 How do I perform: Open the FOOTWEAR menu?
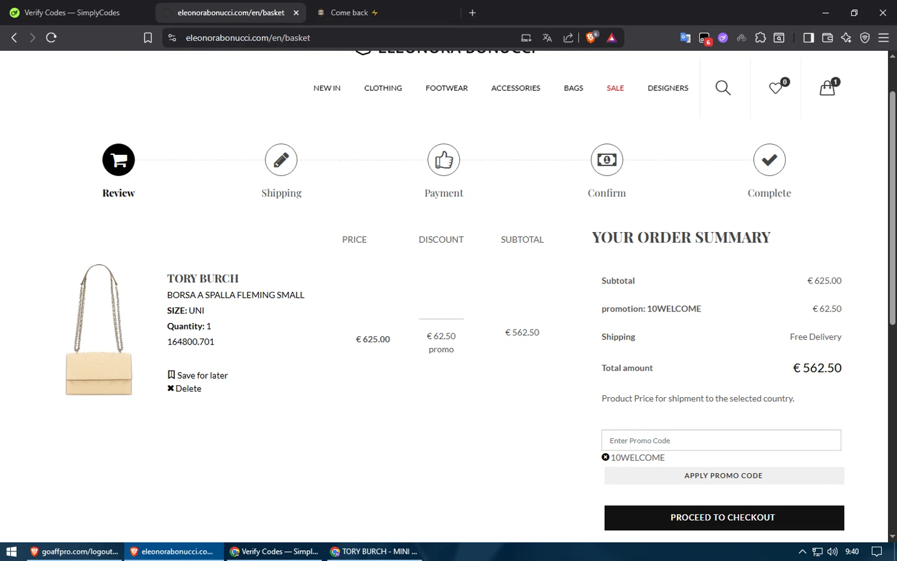447,88
